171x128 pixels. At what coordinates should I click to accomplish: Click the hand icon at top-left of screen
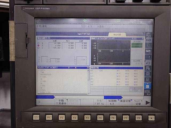pyautogui.click(x=38, y=21)
